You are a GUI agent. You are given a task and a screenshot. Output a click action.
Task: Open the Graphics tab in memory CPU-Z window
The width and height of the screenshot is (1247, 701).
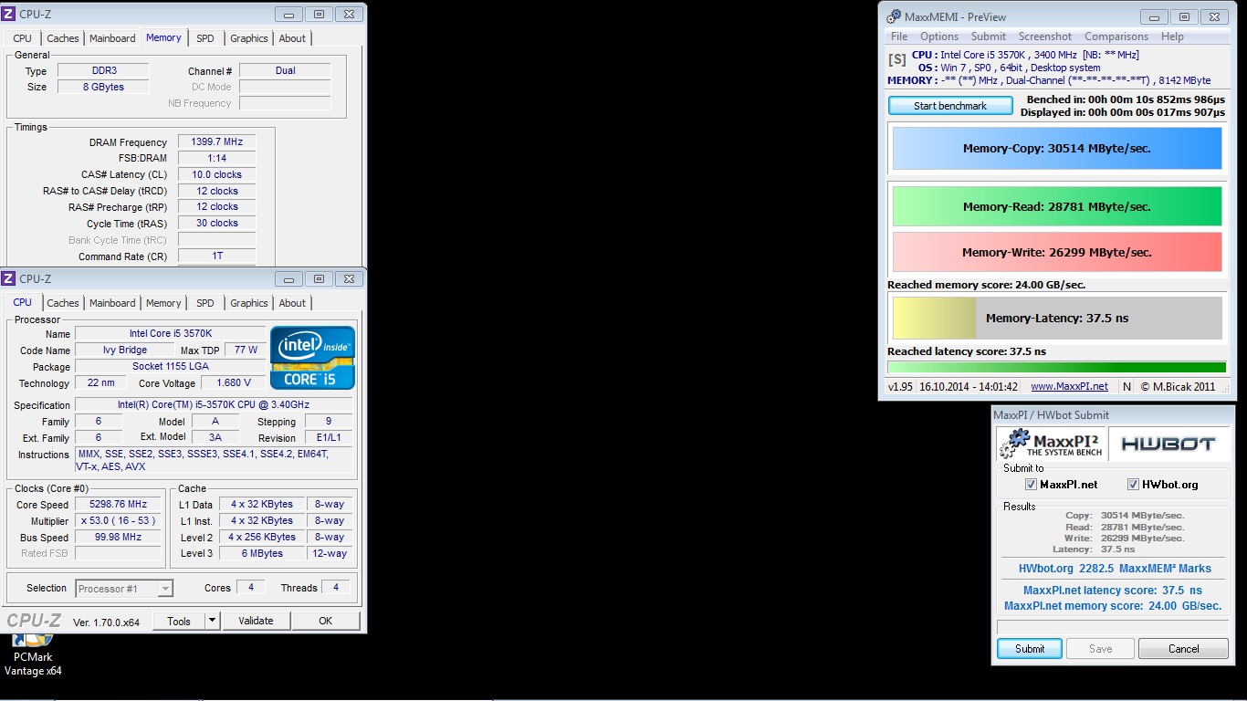(x=249, y=38)
